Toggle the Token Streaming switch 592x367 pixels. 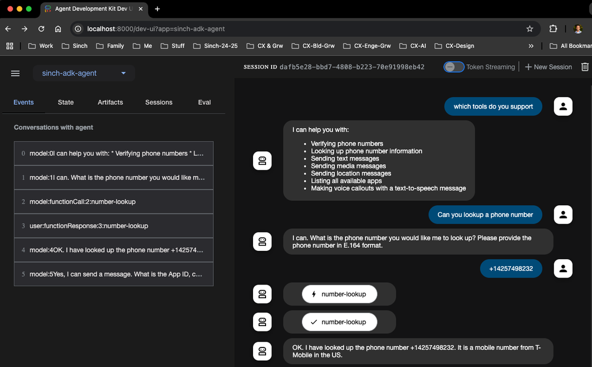[x=454, y=67]
